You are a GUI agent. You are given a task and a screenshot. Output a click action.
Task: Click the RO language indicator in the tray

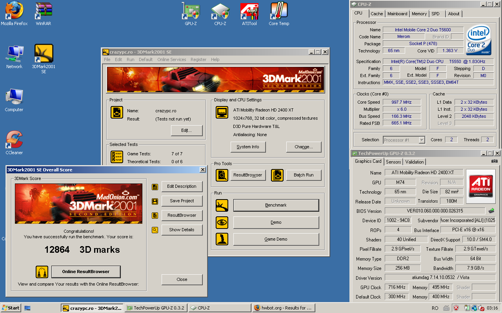pyautogui.click(x=435, y=308)
